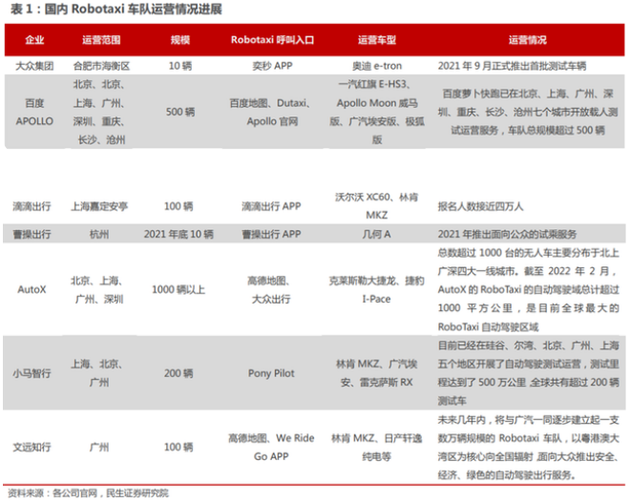Click the '高德地图、大众出行' cell
The width and height of the screenshot is (630, 503).
click(269, 289)
